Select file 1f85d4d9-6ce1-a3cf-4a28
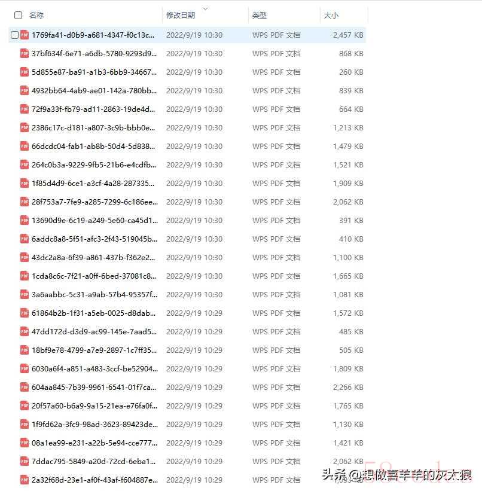Image resolution: width=482 pixels, height=491 pixels. [187, 183]
